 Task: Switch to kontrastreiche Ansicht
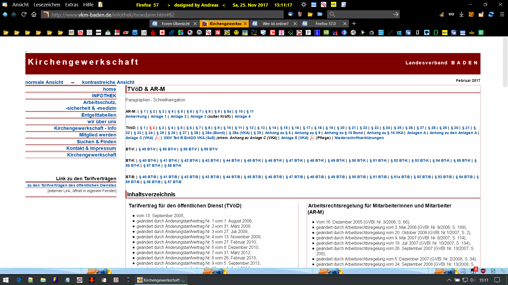108,82
